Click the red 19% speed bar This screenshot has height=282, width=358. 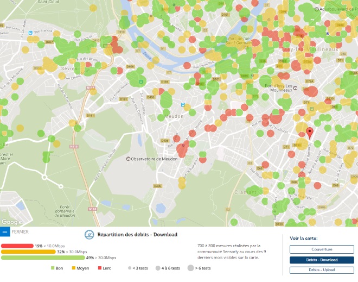coord(17,246)
